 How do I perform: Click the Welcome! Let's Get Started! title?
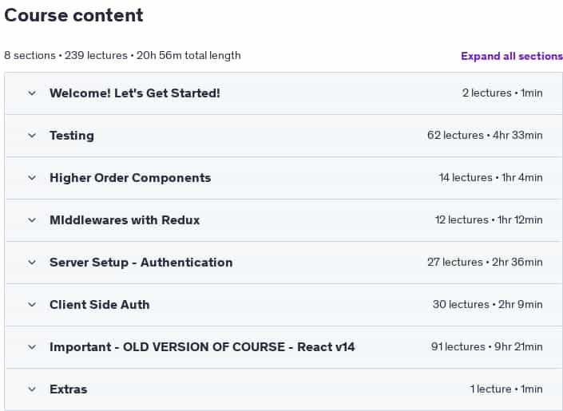pos(135,93)
